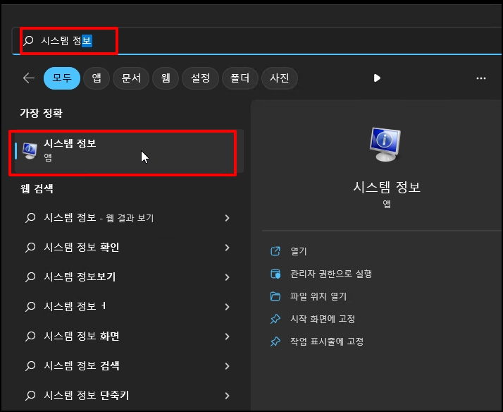Click the admin shield icon
This screenshot has width=503, height=412.
tap(275, 274)
